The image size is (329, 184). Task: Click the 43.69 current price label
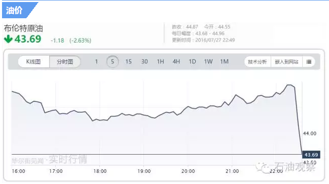click(x=311, y=155)
